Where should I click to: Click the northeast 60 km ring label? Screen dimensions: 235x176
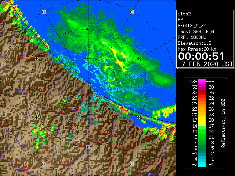[132, 12]
